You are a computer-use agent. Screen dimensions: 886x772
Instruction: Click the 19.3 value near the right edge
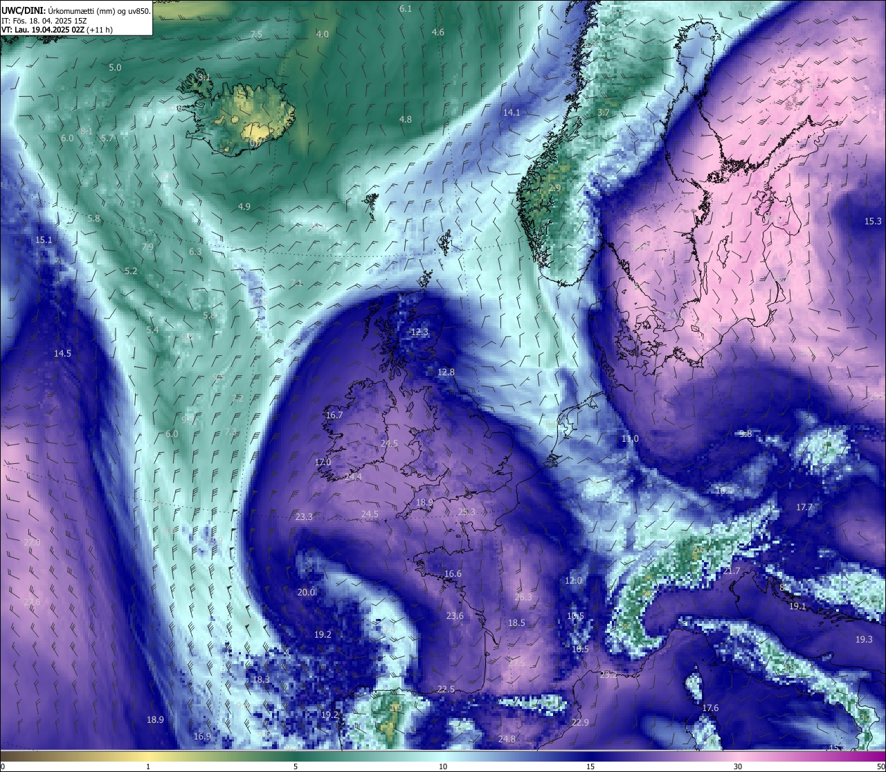point(865,639)
